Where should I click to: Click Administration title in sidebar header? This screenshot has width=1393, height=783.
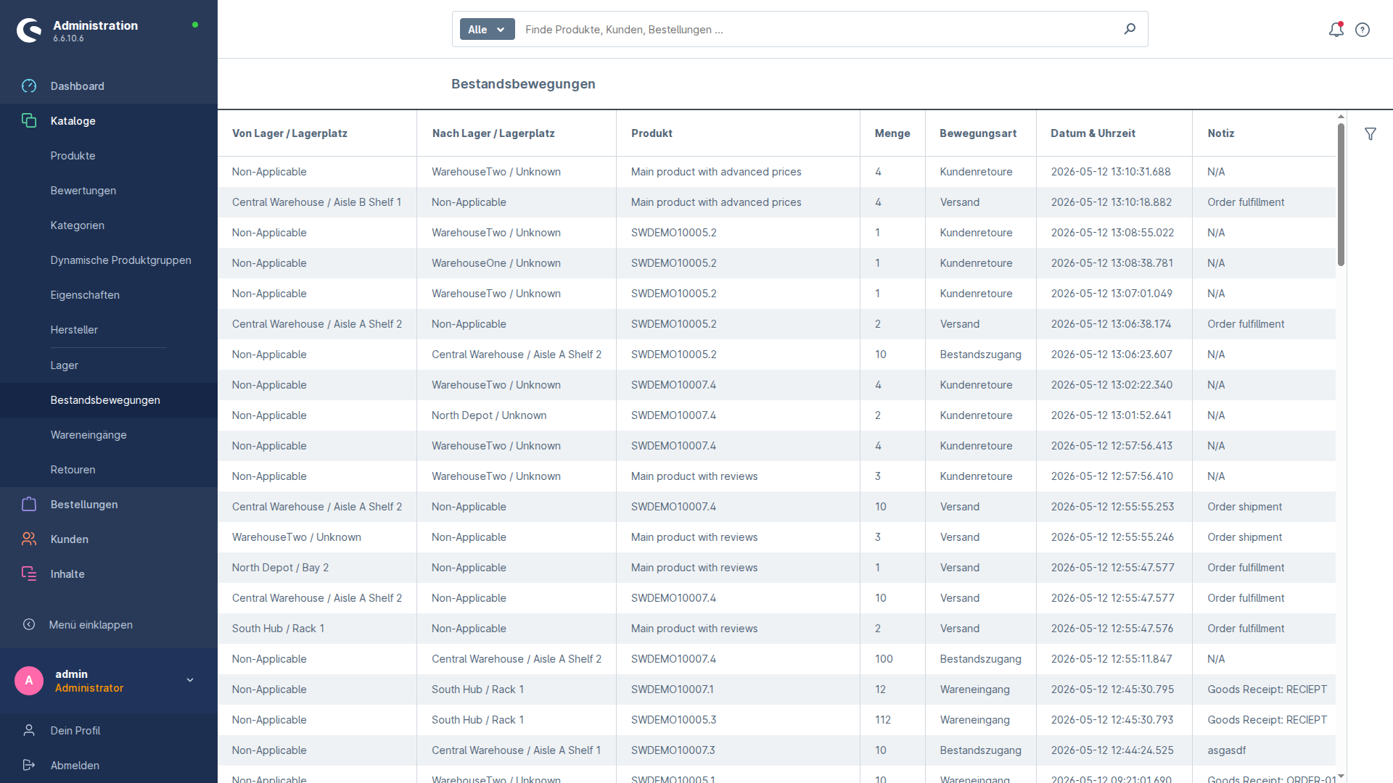[95, 25]
